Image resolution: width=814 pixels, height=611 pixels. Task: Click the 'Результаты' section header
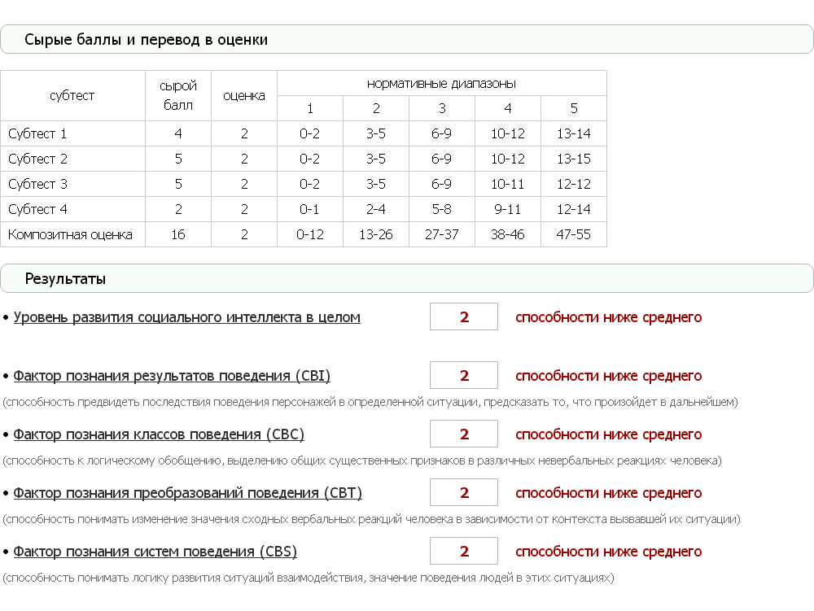click(x=65, y=279)
